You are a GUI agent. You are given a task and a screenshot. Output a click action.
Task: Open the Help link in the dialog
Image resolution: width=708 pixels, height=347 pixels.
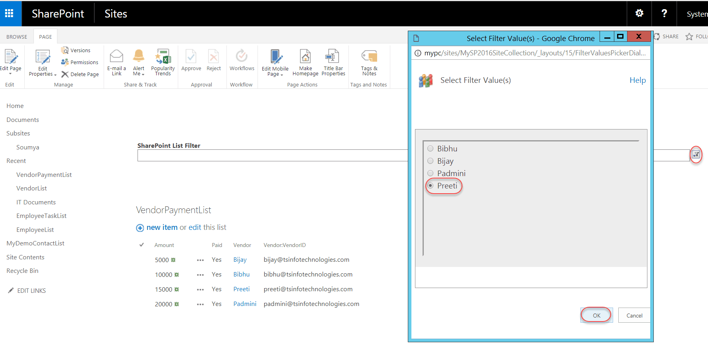click(x=637, y=80)
